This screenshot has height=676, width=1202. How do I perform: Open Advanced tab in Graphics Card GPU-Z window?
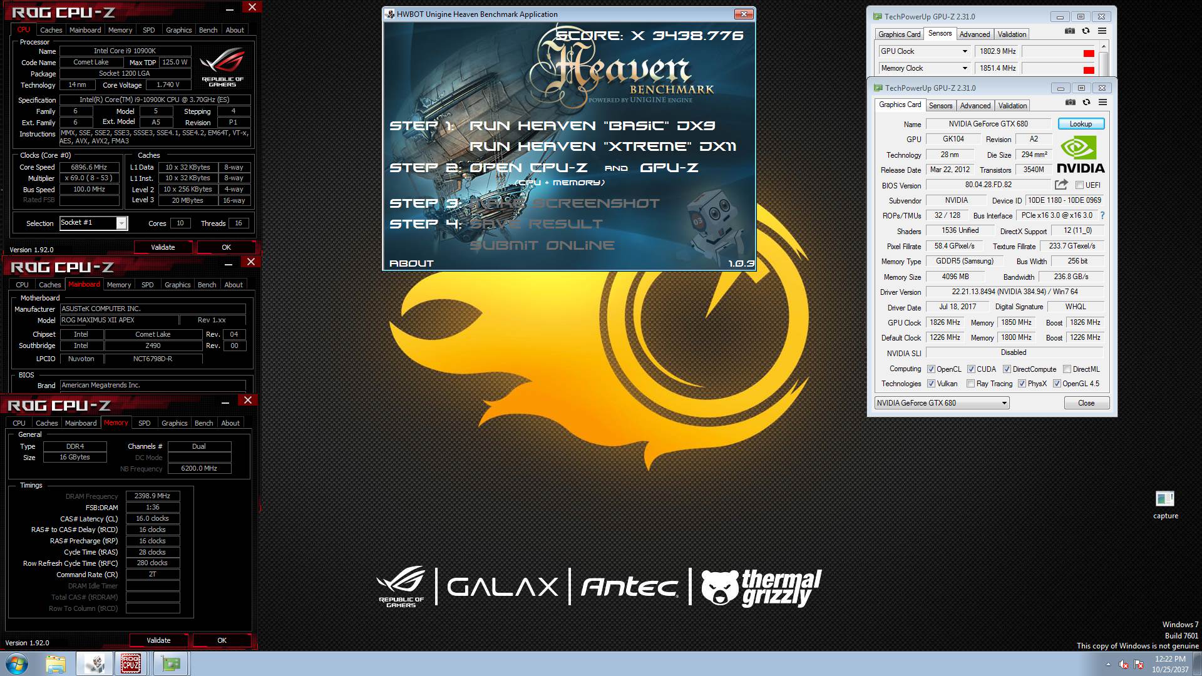975,106
